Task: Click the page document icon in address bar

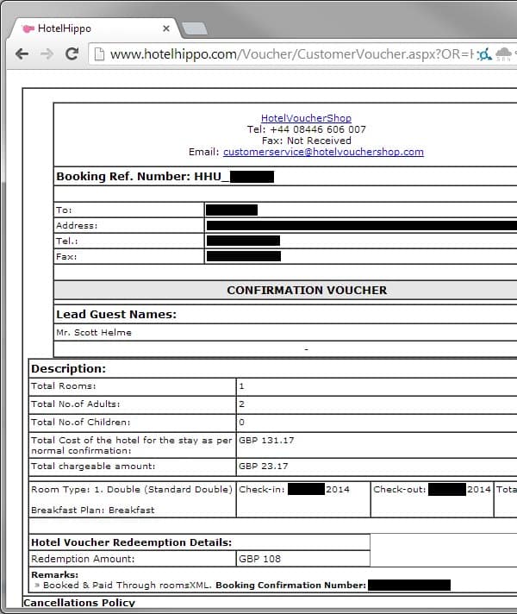Action: tap(99, 54)
